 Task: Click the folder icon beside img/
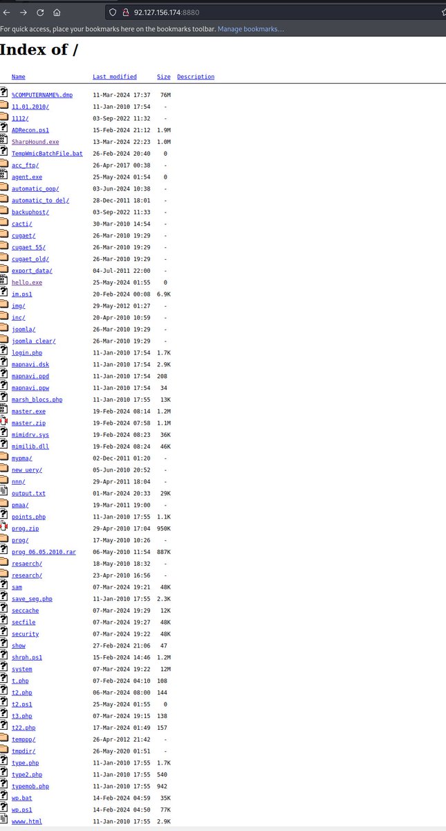pyautogui.click(x=3, y=305)
